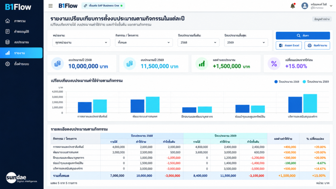Click the B1Flow logo in top bar
The width and height of the screenshot is (336, 189).
pos(68,6)
